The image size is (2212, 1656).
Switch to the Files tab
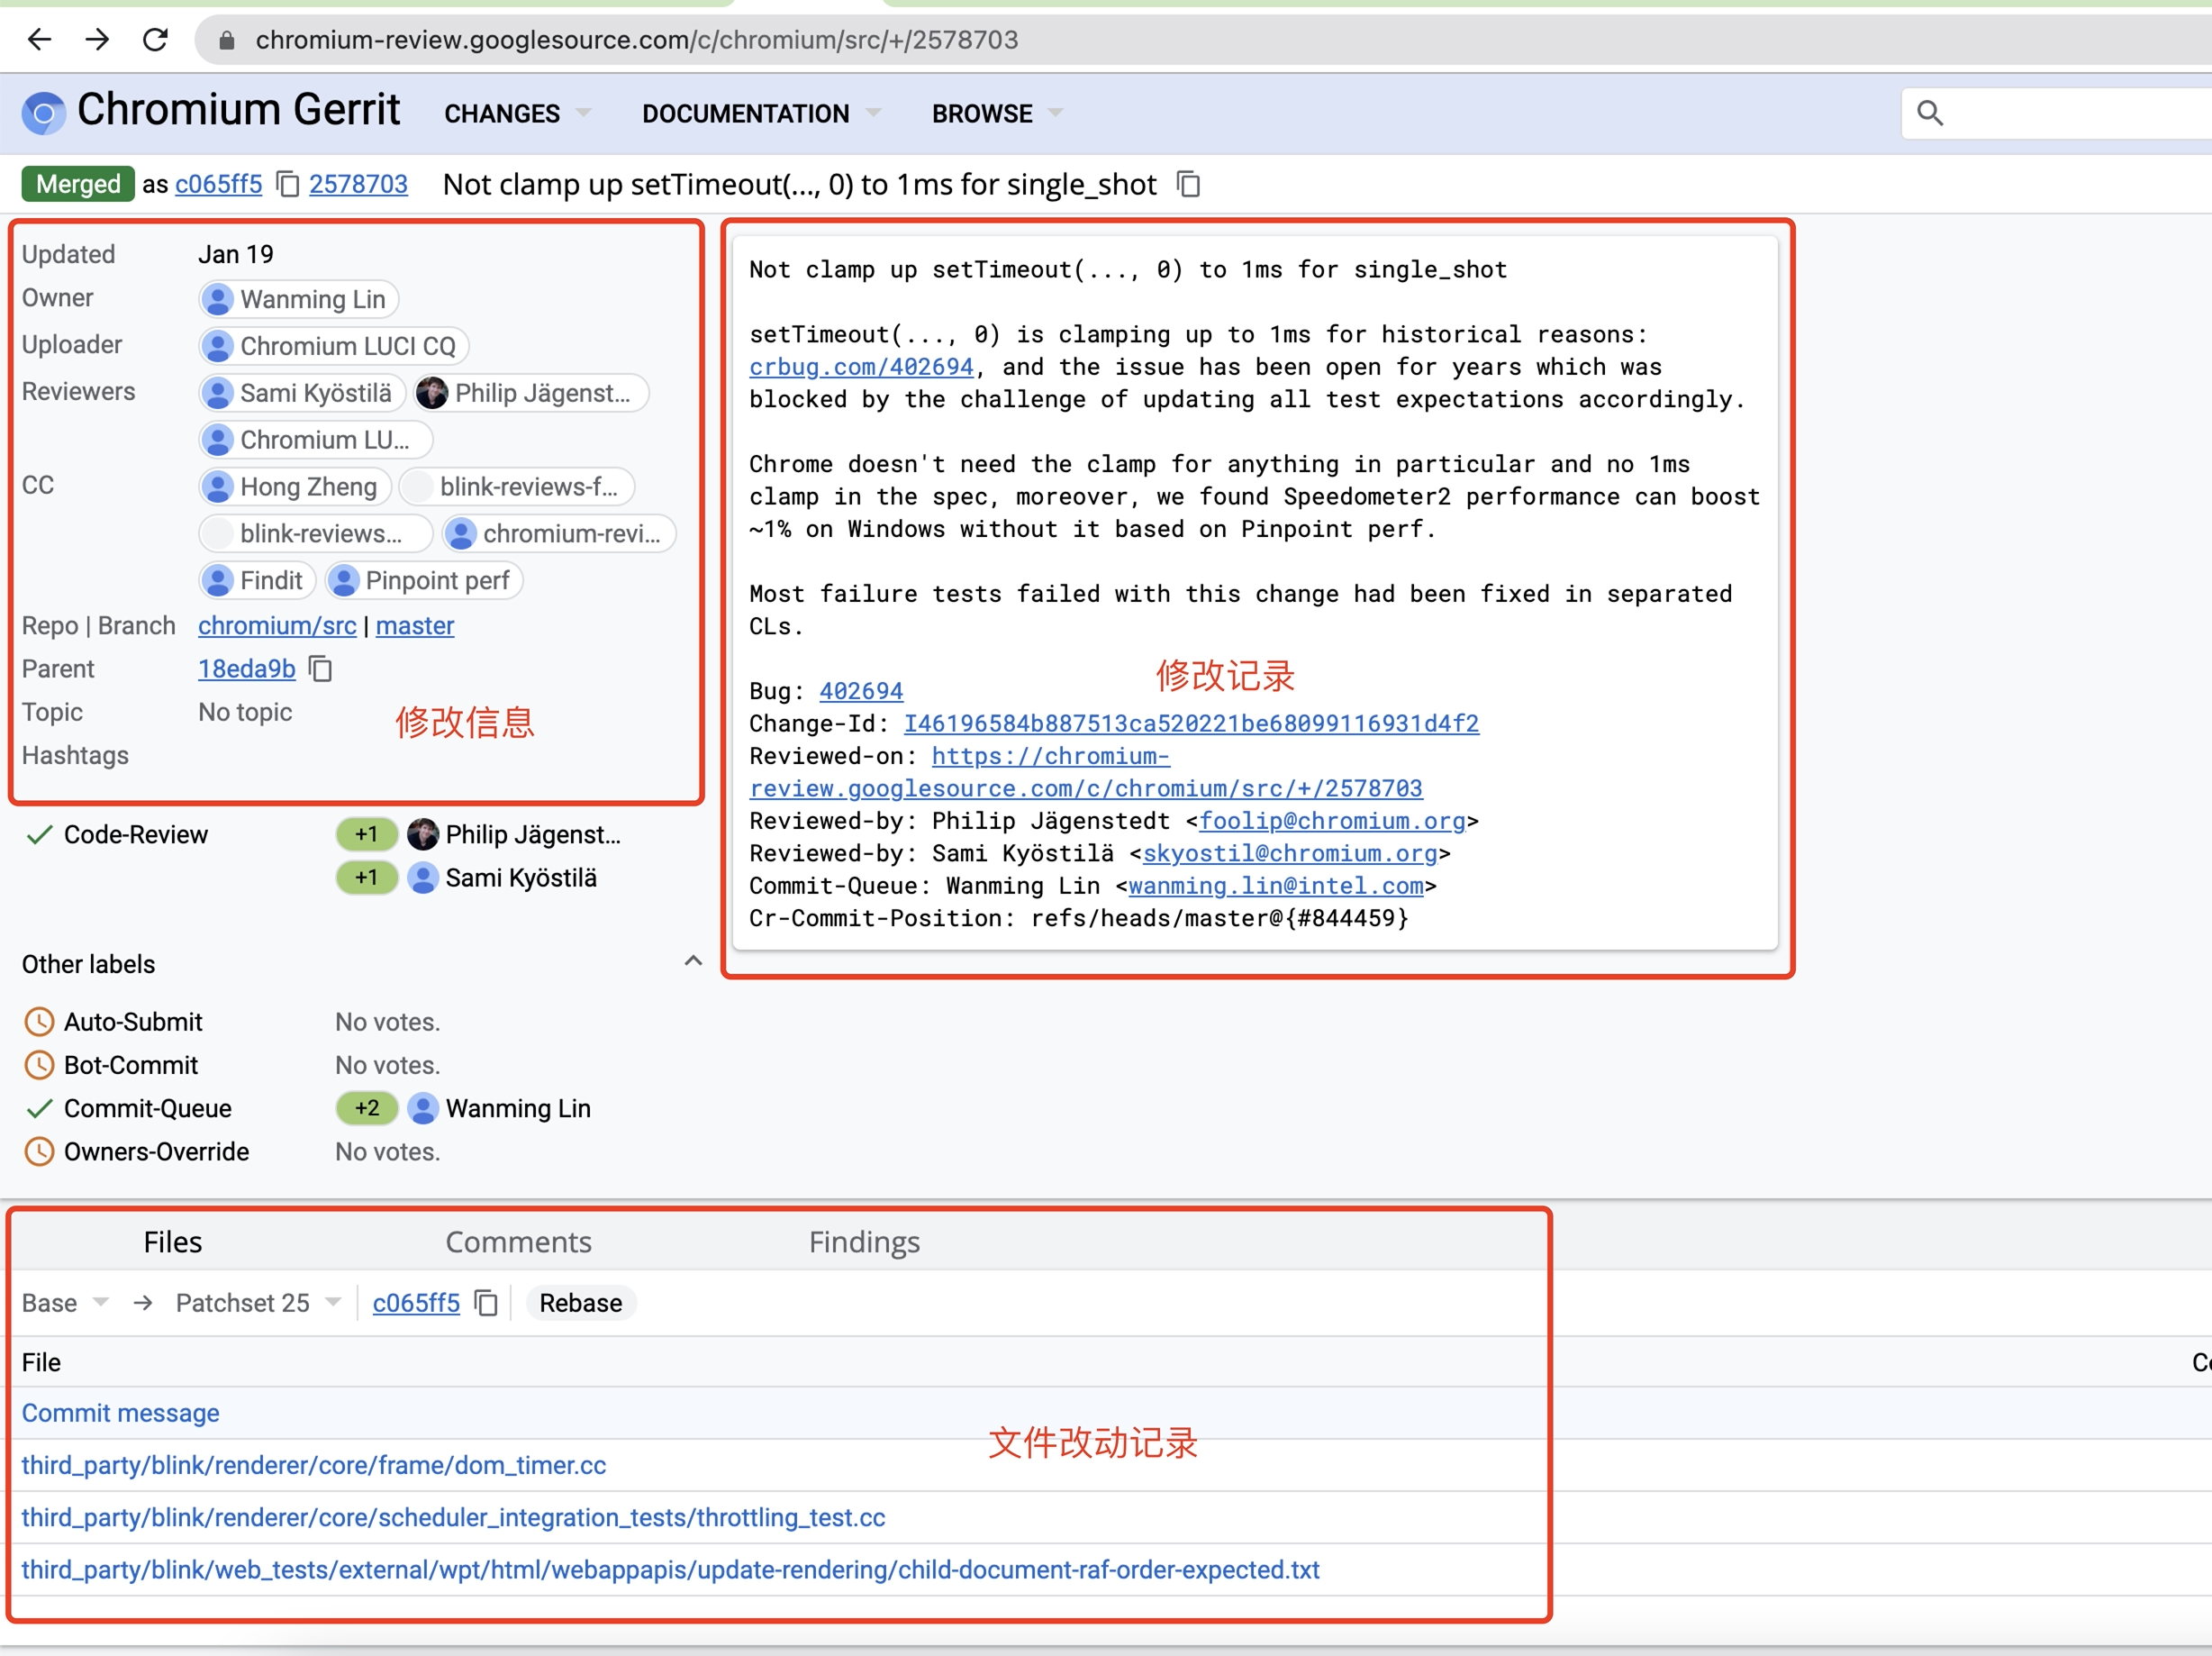click(x=173, y=1242)
